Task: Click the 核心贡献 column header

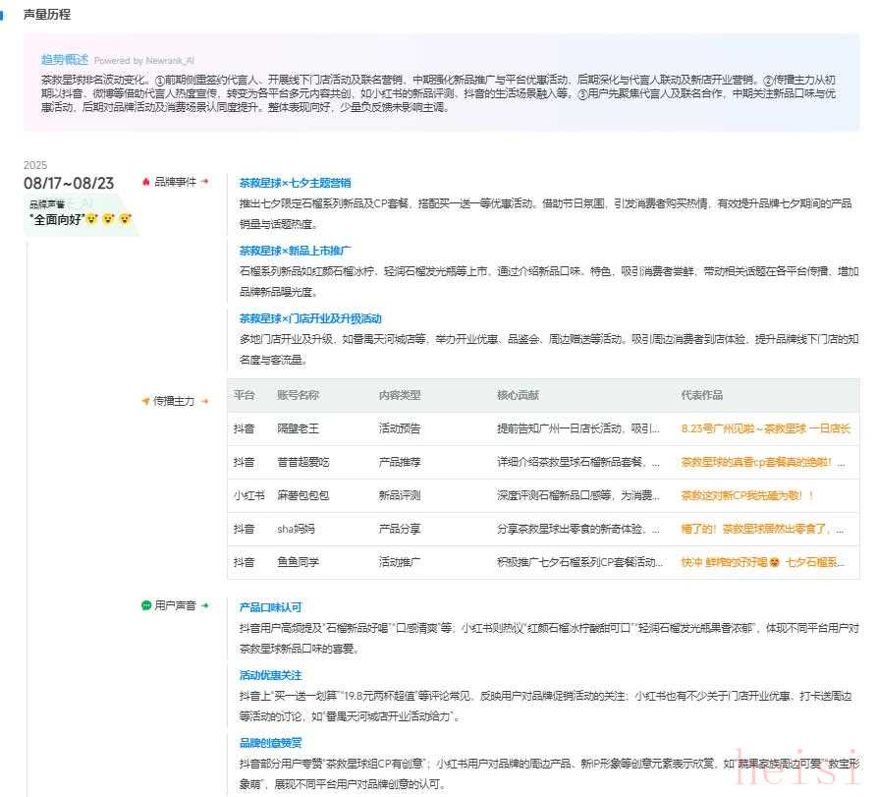Action: click(x=517, y=395)
